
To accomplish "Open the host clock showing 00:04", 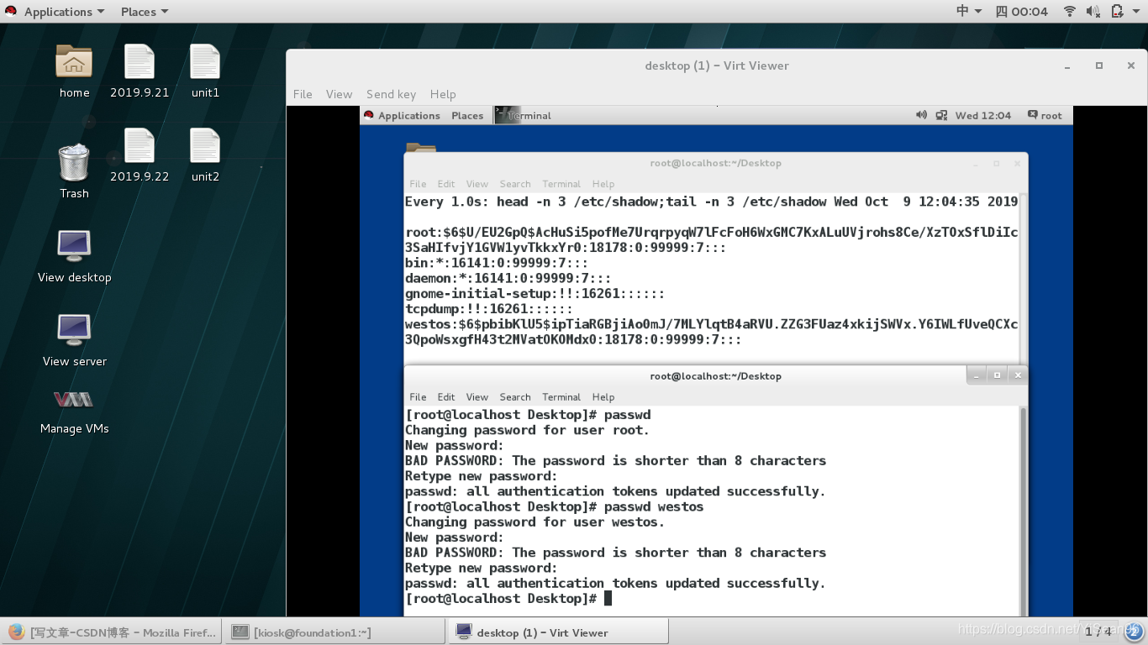I will pos(1022,12).
